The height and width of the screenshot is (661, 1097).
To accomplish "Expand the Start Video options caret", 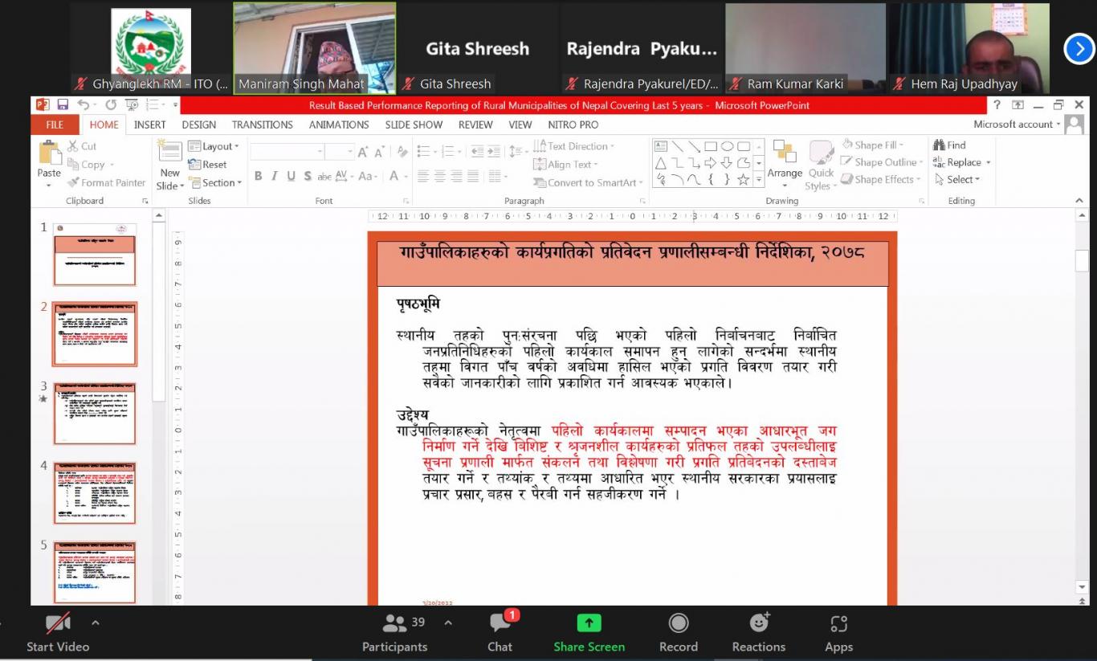I will coord(96,622).
